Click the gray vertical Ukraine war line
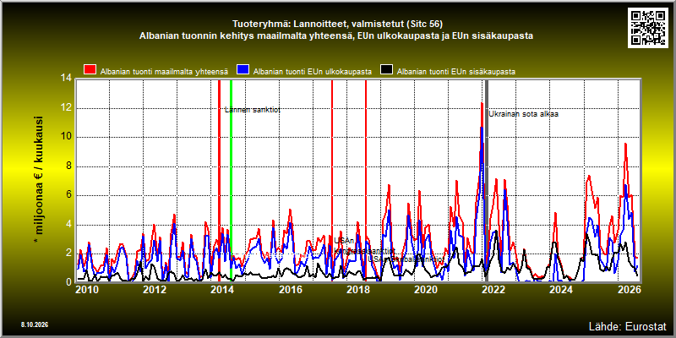 pos(487,180)
